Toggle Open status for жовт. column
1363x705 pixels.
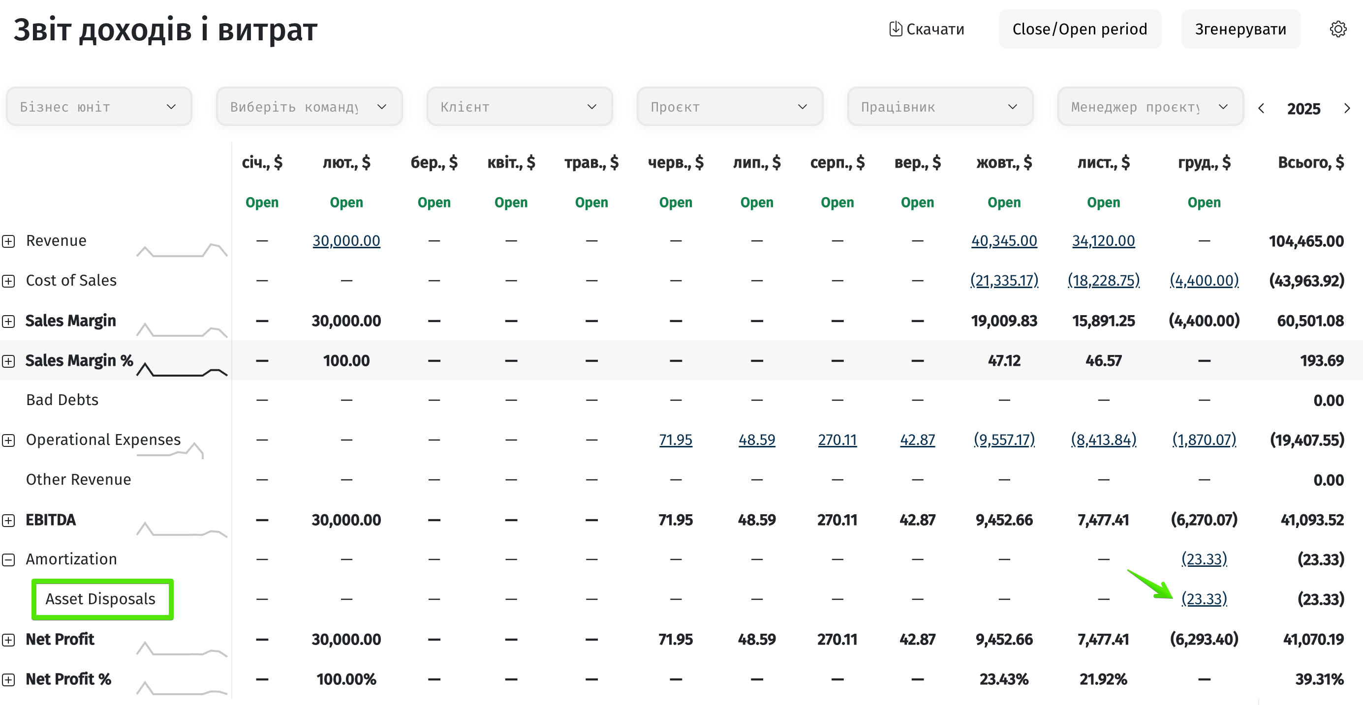[1004, 203]
